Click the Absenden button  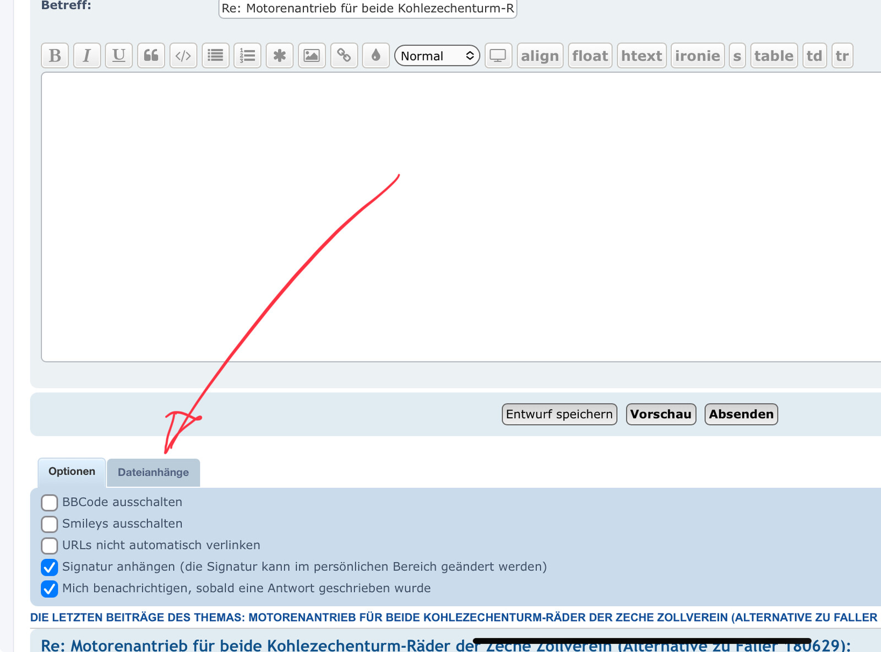pyautogui.click(x=741, y=414)
